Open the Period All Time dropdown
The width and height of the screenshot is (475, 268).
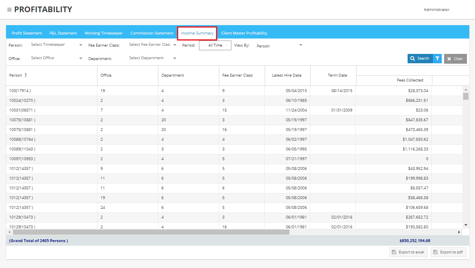pyautogui.click(x=215, y=45)
